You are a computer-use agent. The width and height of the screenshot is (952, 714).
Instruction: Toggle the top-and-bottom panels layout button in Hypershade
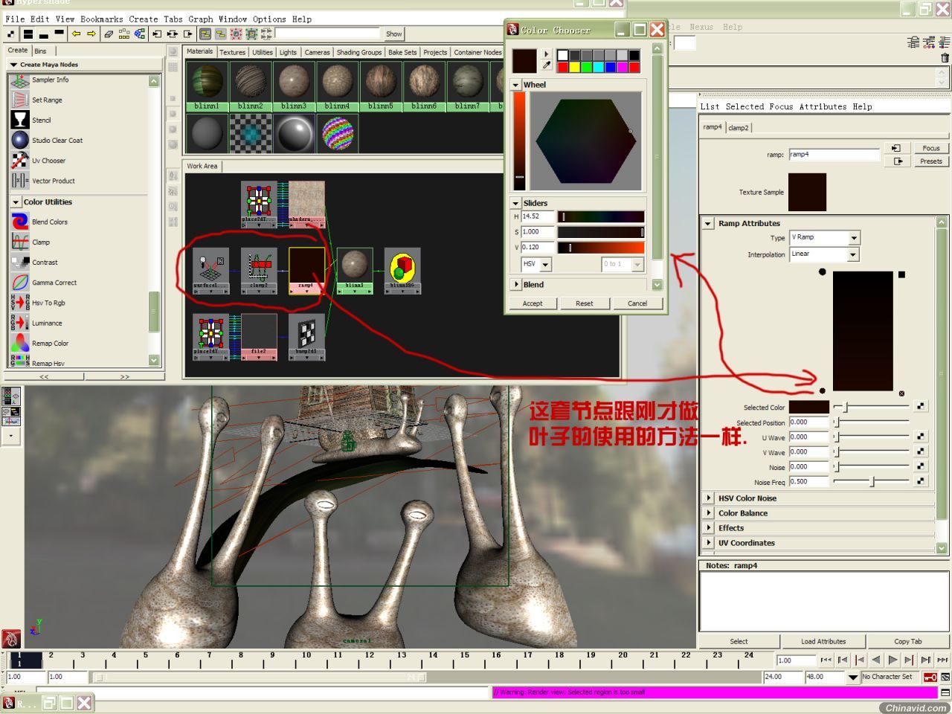point(28,33)
